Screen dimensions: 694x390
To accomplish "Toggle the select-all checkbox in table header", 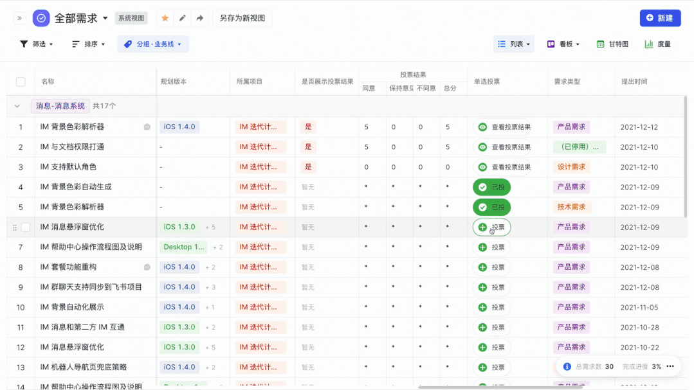I will 21,82.
